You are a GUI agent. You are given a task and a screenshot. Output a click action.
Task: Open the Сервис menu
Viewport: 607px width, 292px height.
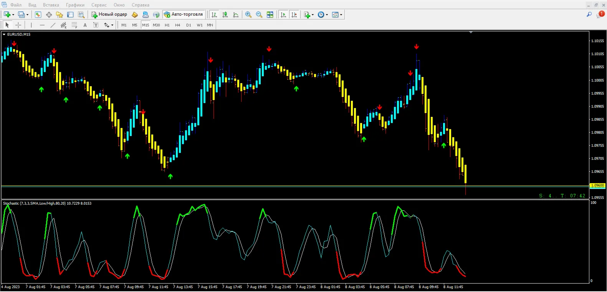tap(99, 5)
